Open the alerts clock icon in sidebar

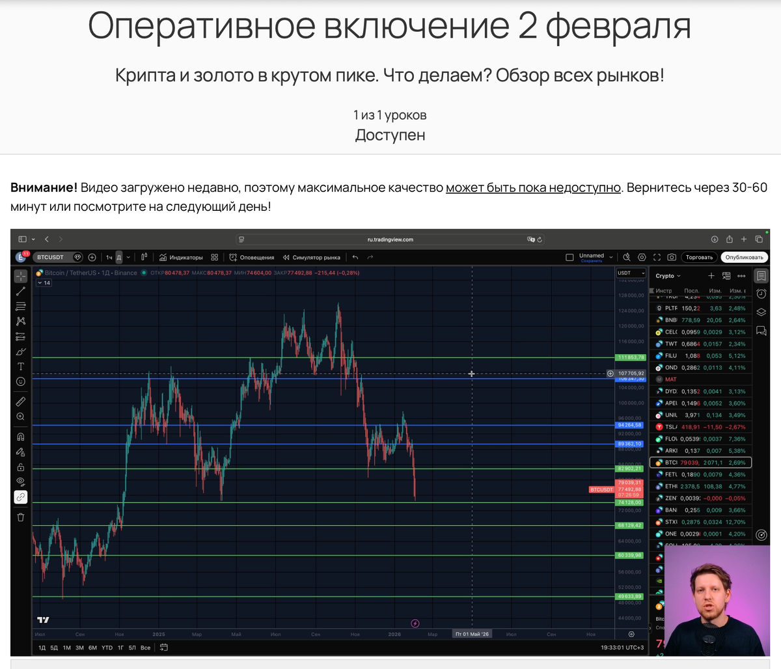[x=761, y=294]
